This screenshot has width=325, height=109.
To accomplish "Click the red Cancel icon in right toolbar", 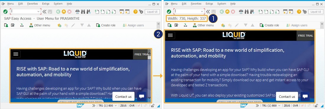I will tap(233, 11).
